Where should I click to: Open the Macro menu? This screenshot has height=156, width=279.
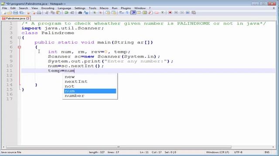104,8
